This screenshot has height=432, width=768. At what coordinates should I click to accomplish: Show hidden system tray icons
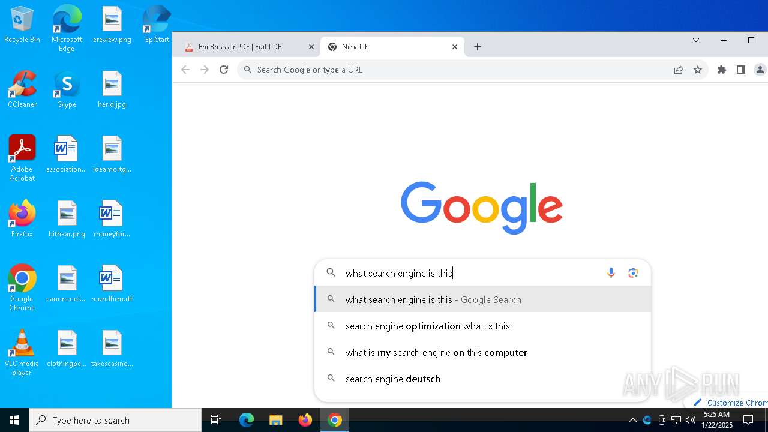tap(632, 420)
